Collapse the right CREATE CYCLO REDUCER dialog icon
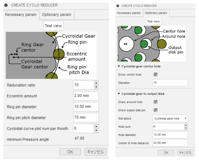Viewport: 199px width, 161px height. point(118,6)
